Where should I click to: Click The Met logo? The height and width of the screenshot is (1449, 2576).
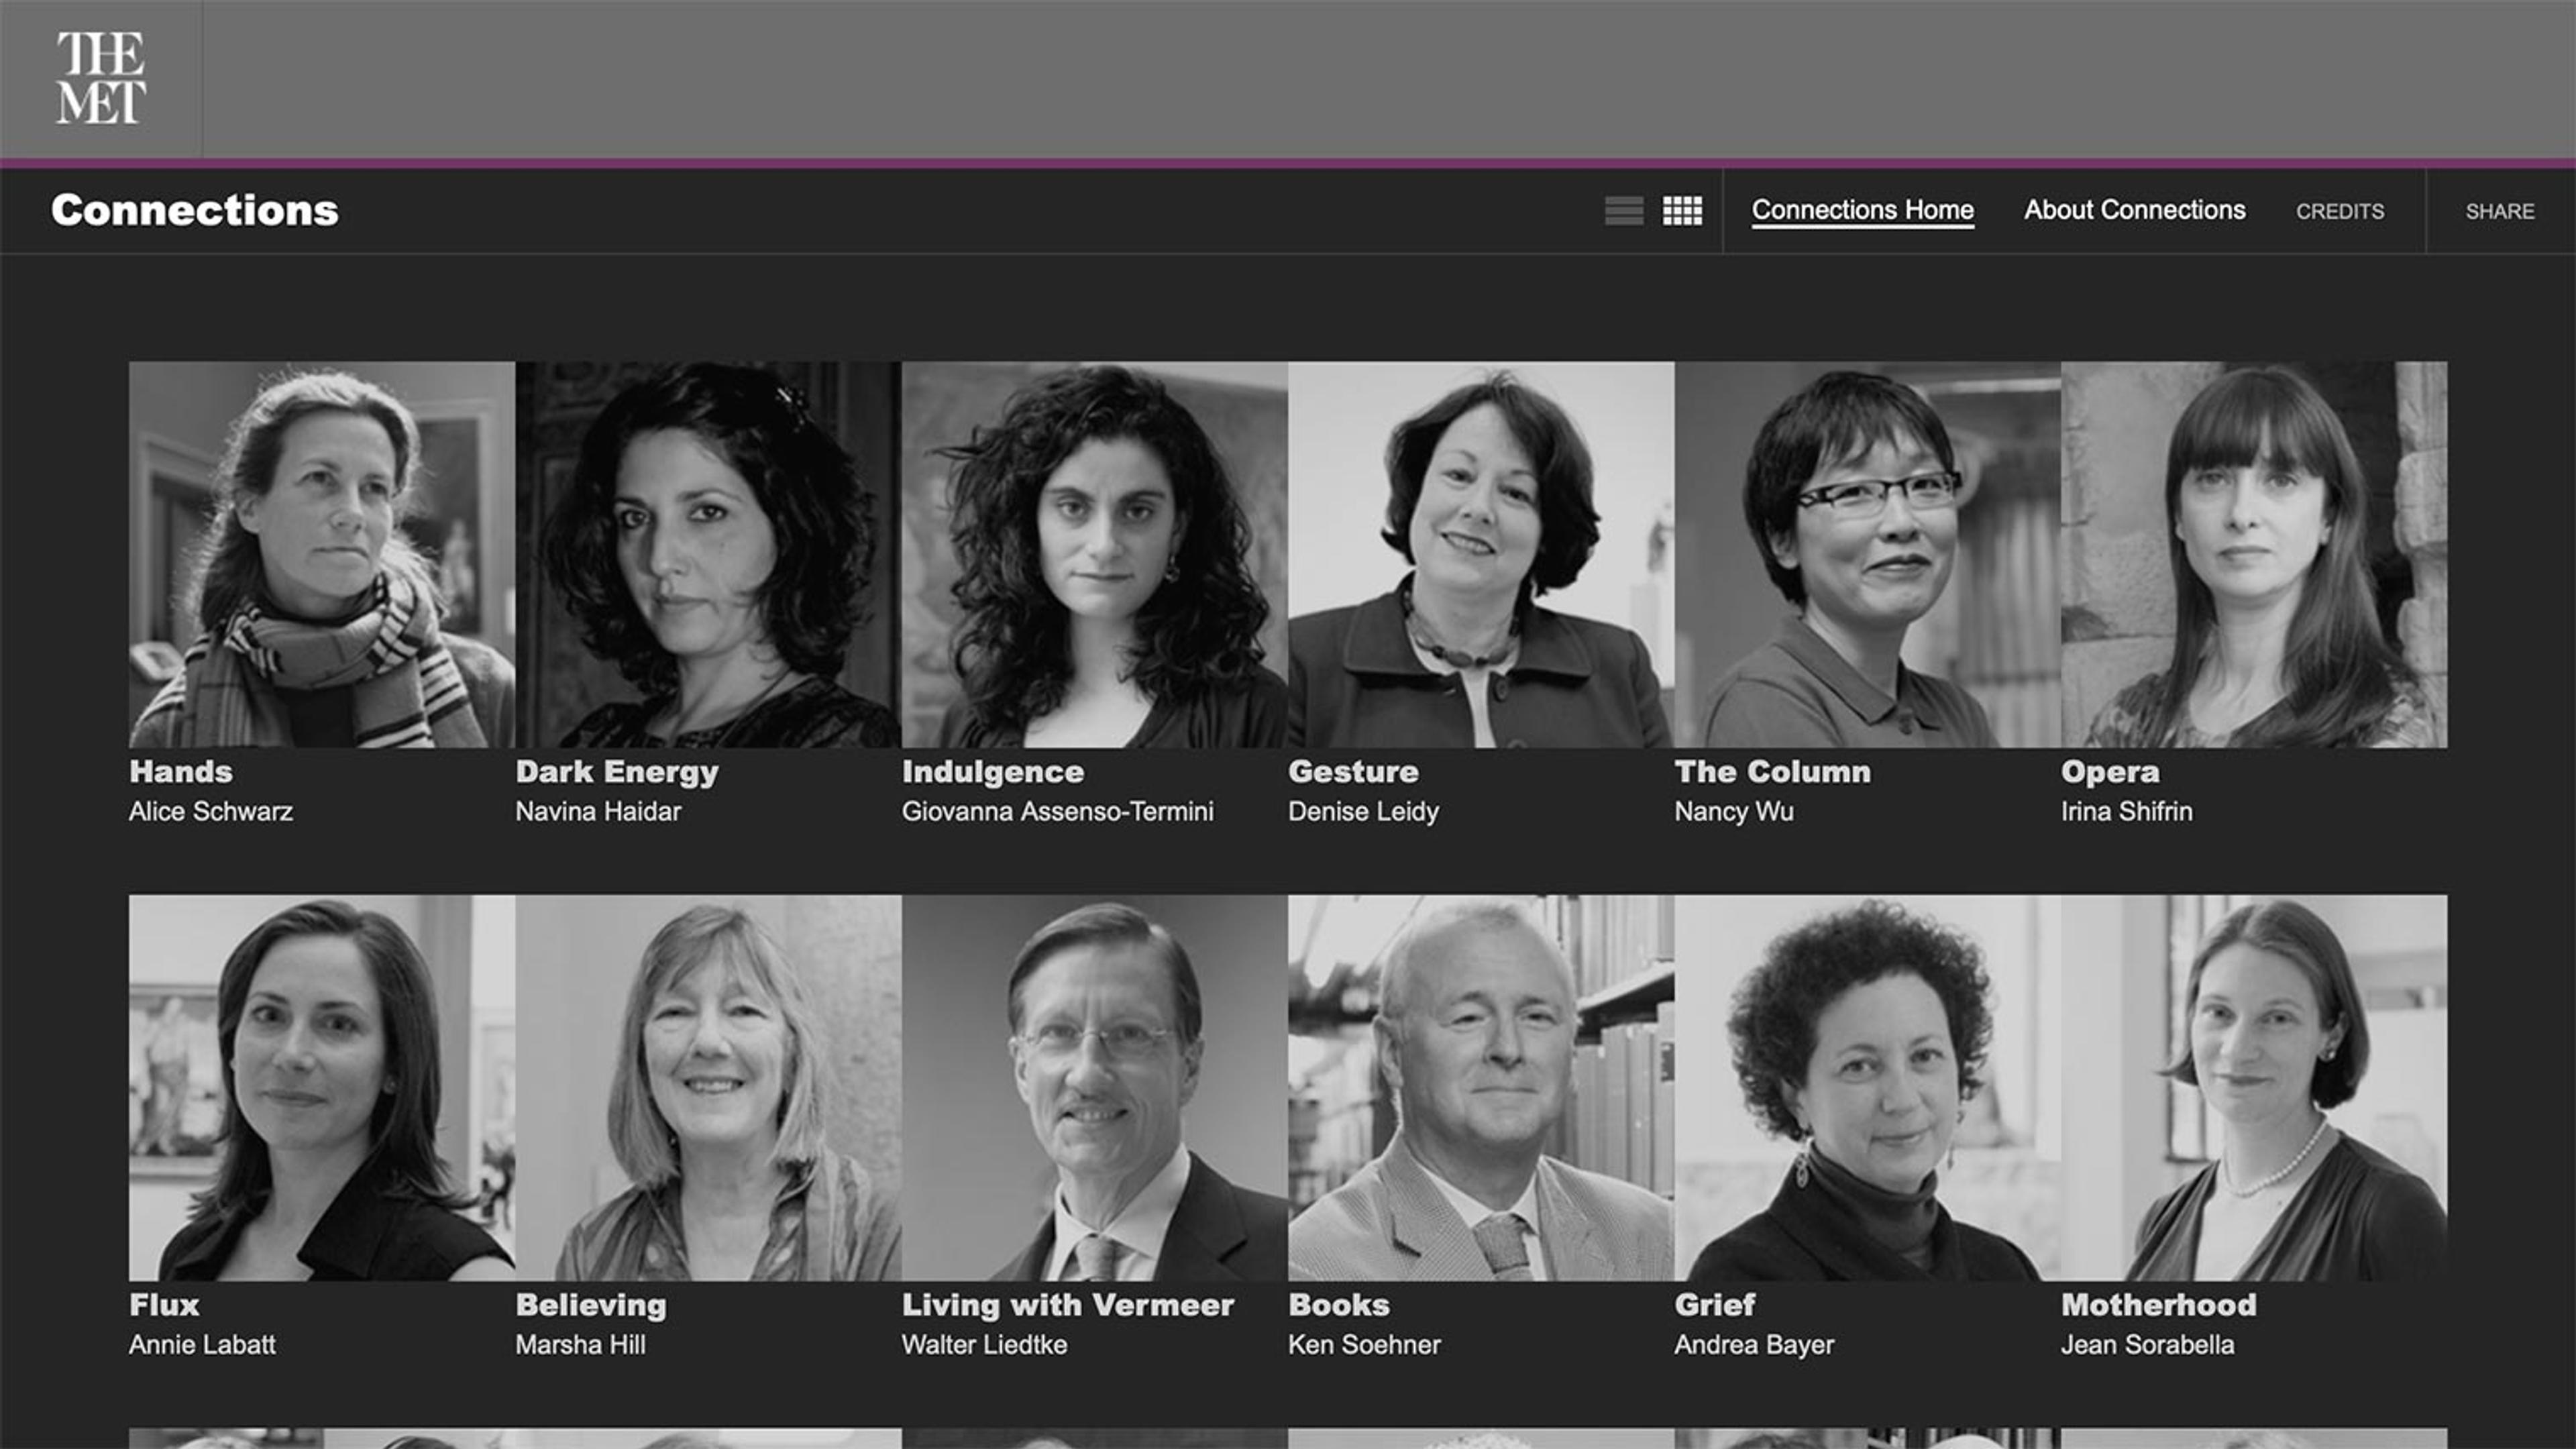101,78
